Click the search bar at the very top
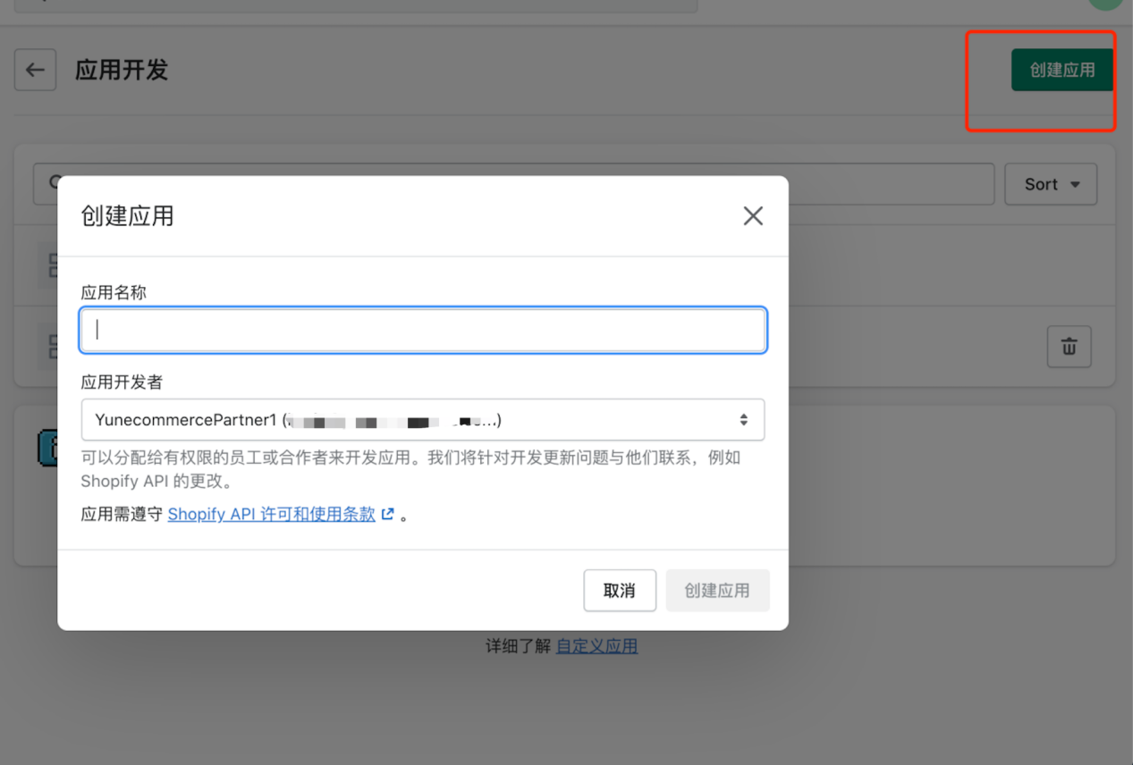This screenshot has width=1133, height=765. click(358, 4)
